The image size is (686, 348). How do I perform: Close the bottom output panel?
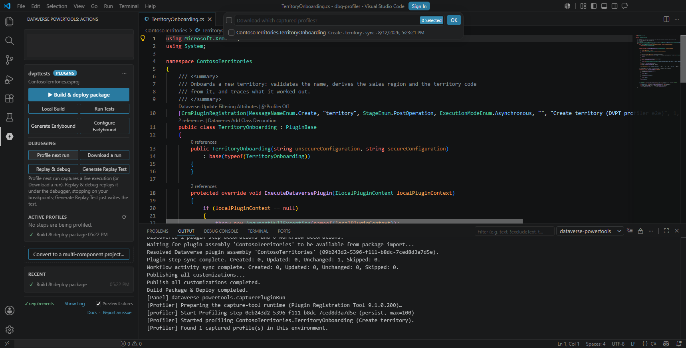pos(677,231)
